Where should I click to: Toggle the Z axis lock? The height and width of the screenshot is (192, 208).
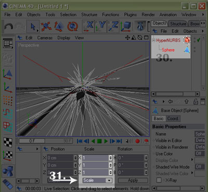point(113,27)
